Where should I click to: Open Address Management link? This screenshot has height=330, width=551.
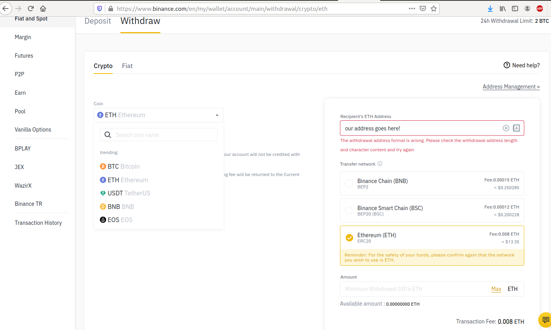pyautogui.click(x=511, y=87)
